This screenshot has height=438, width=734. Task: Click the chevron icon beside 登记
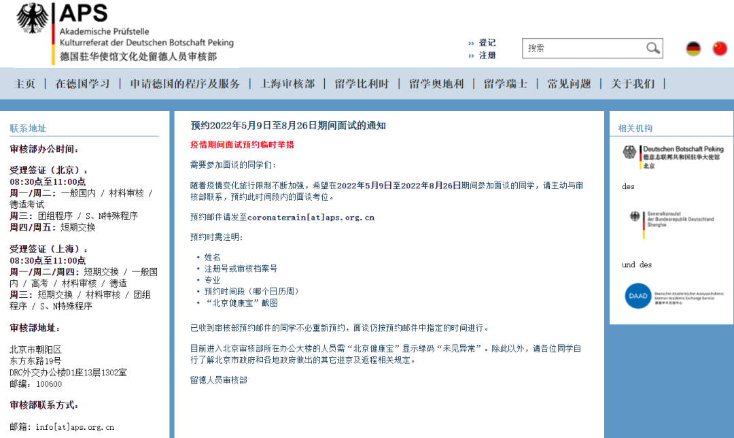470,42
